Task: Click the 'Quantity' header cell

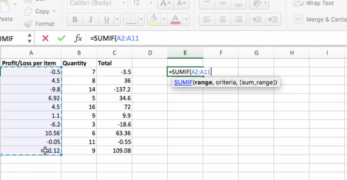Action: (79, 63)
